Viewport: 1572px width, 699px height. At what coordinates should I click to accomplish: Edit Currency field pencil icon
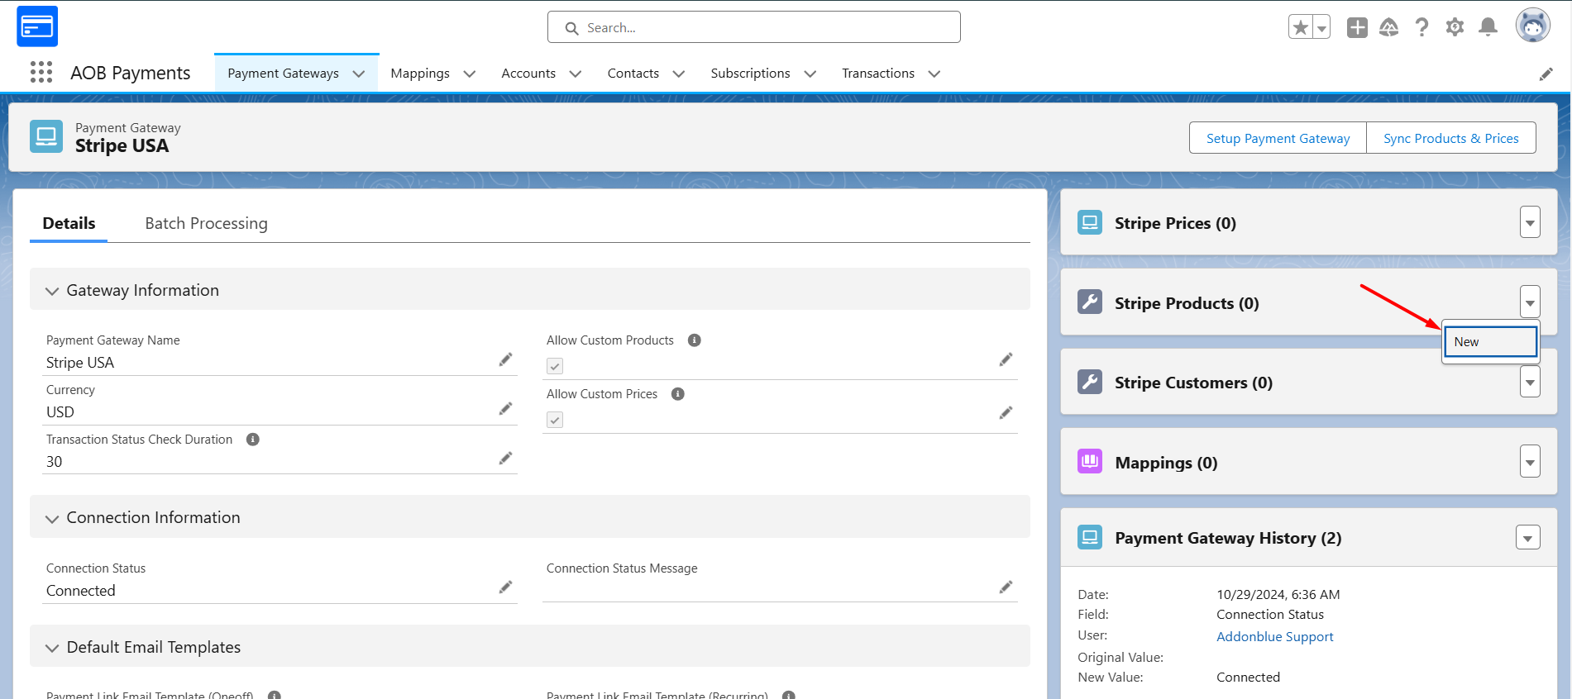click(x=505, y=409)
